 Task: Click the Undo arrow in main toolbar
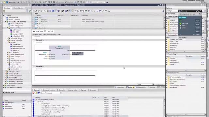(32, 2)
